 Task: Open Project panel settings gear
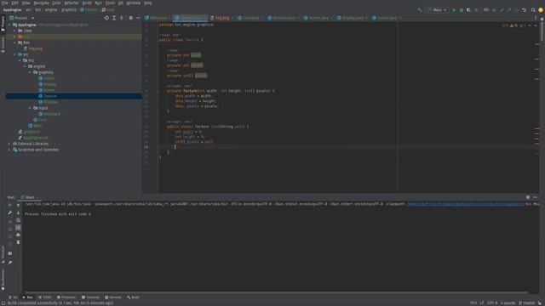pos(130,18)
